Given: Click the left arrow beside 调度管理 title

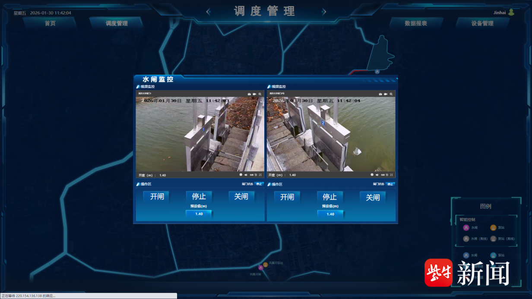Looking at the screenshot, I should point(208,12).
